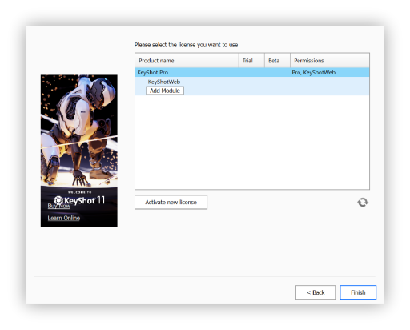Screen dimensions: 410x330
Task: Click the Trial cell of the KeyShot Pro row
Action: [251, 72]
